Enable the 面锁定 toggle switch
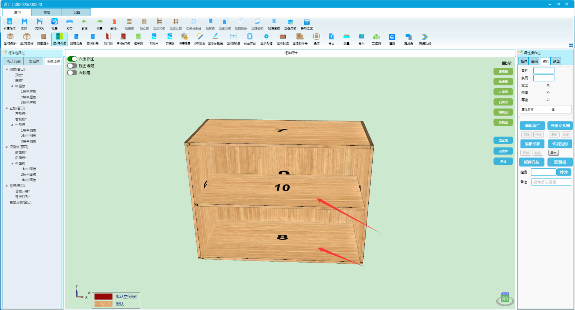Screen dimensions: 575x310 pos(72,72)
